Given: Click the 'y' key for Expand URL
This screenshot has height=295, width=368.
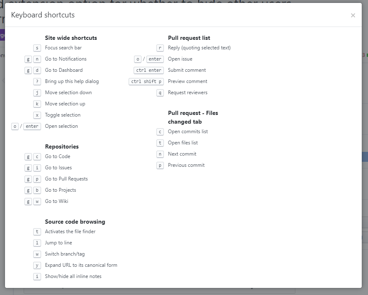Looking at the screenshot, I should (x=37, y=265).
